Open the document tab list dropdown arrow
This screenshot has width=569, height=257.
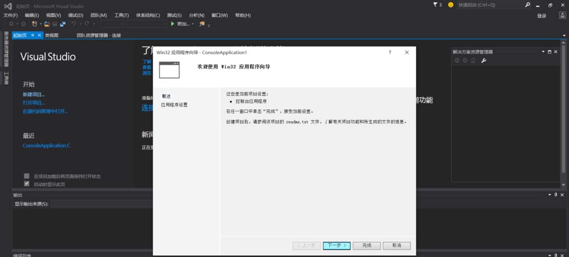[564, 36]
